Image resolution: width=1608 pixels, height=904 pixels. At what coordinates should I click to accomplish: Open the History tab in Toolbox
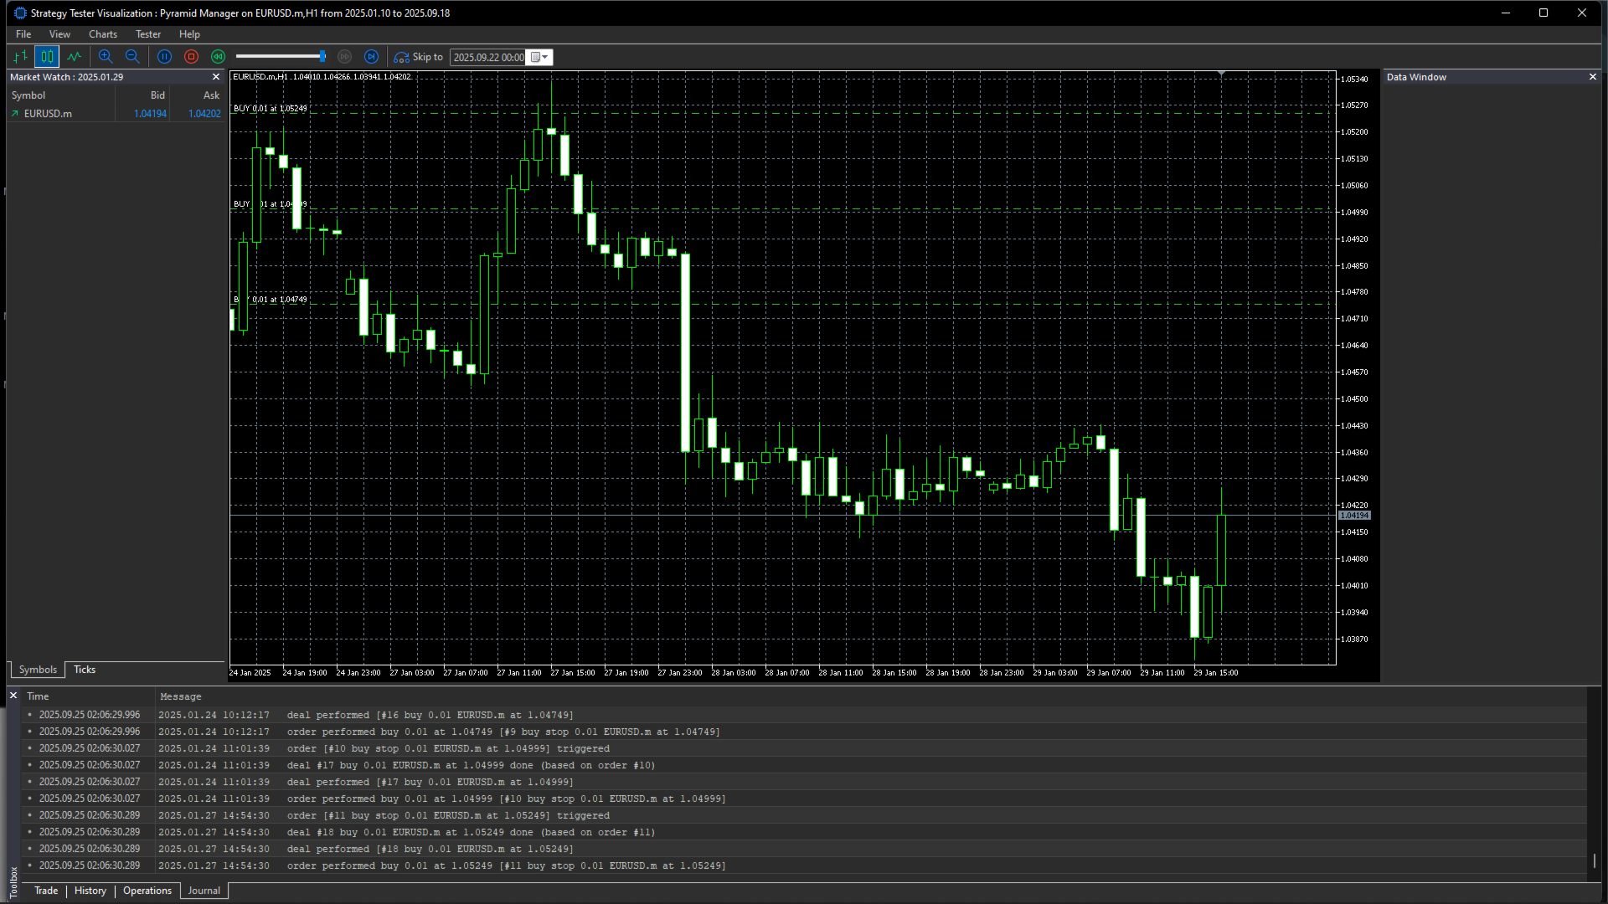click(90, 891)
